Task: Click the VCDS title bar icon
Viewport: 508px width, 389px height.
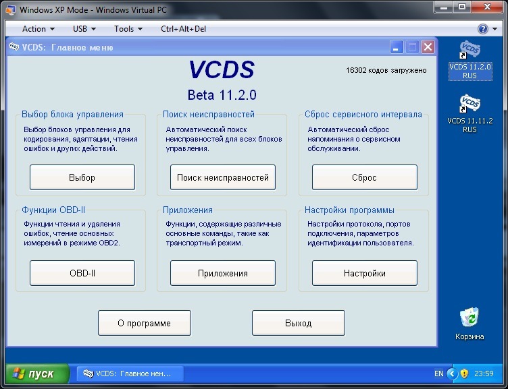Action: coord(14,47)
